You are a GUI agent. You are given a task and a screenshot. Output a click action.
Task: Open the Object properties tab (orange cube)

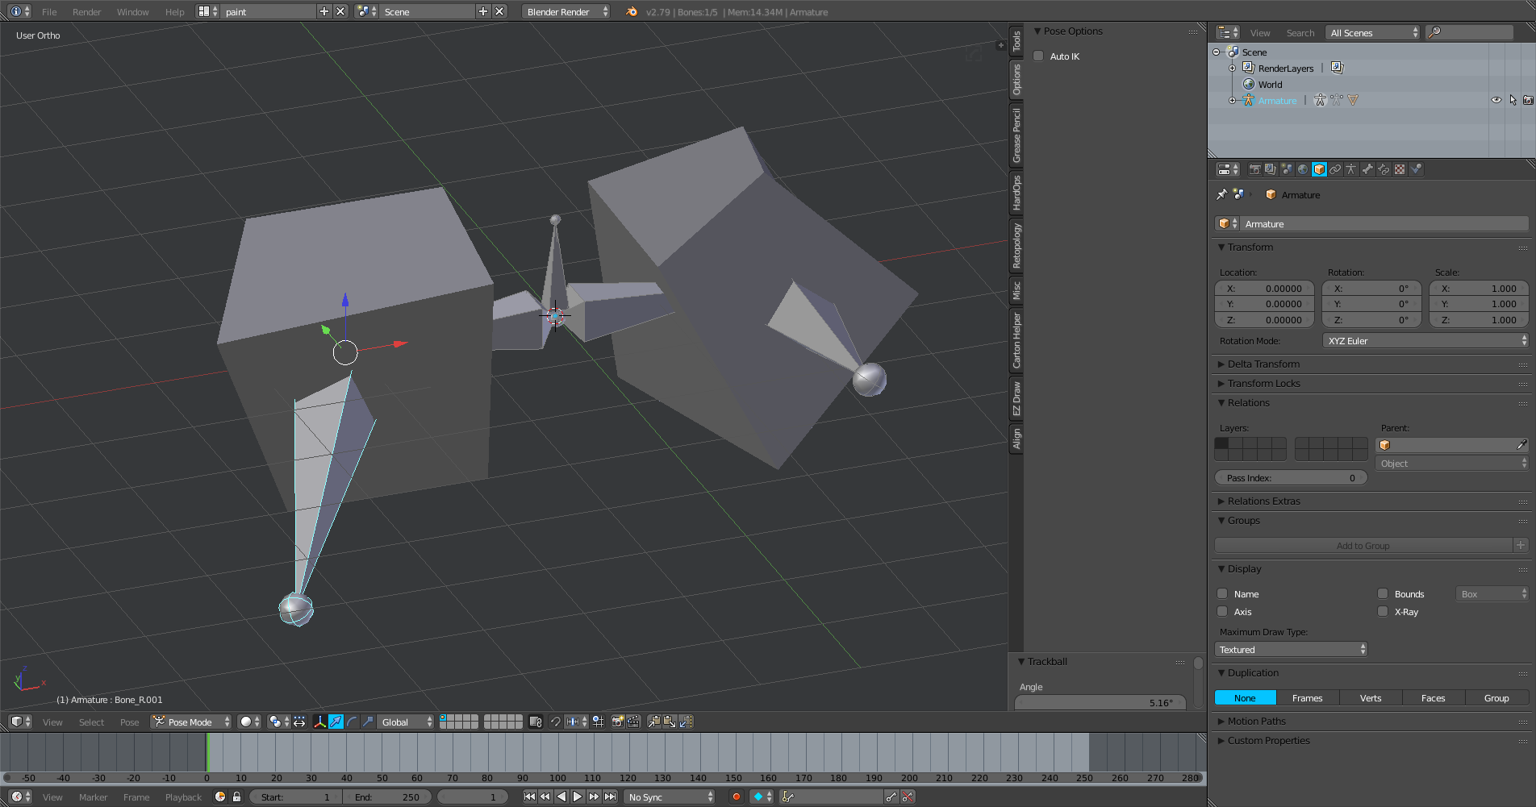pyautogui.click(x=1319, y=169)
